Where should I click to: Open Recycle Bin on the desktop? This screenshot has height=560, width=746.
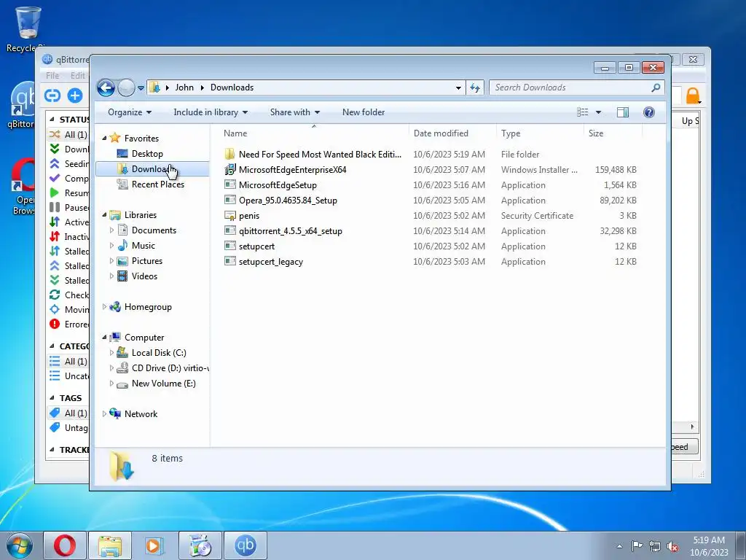tap(28, 28)
